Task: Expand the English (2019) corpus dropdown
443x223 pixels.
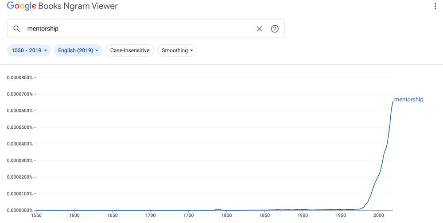Action: (78, 50)
